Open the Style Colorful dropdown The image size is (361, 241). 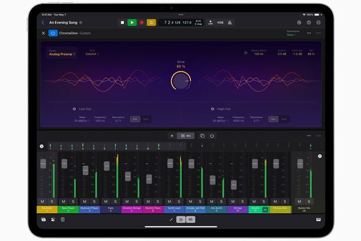pyautogui.click(x=92, y=54)
